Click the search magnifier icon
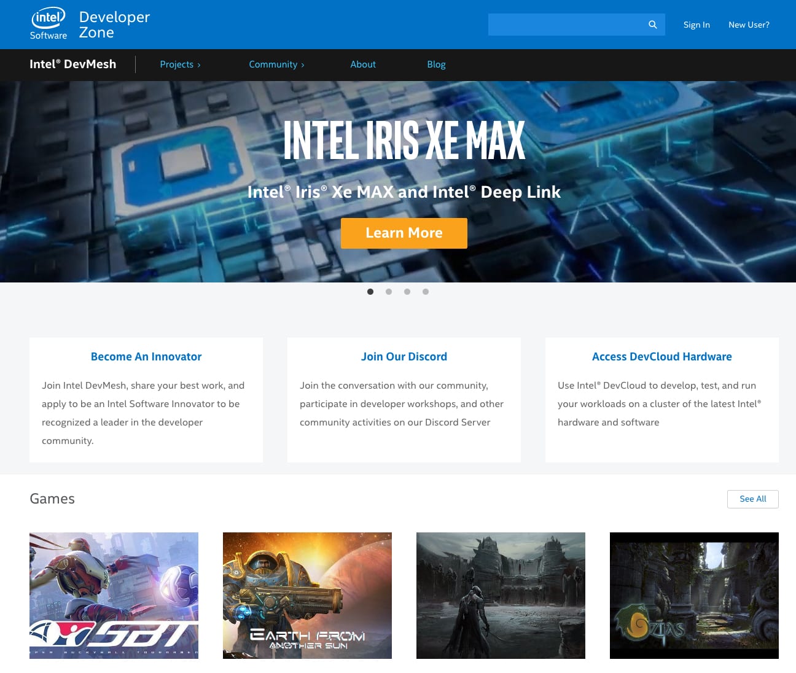This screenshot has height=673, width=796. coord(652,25)
